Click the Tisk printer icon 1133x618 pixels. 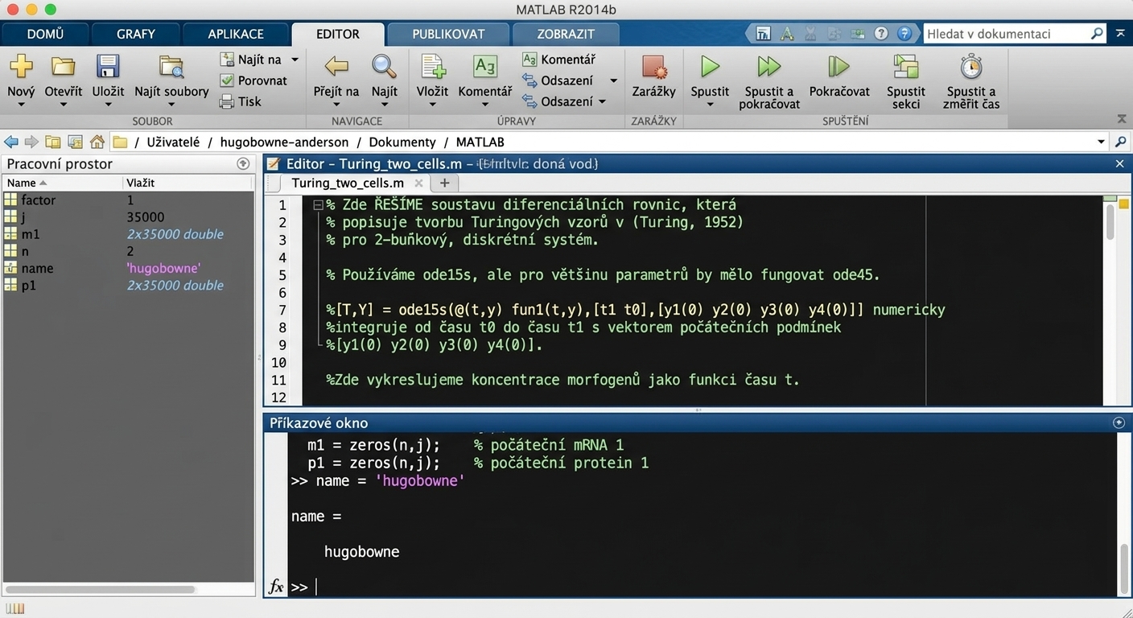pyautogui.click(x=227, y=101)
